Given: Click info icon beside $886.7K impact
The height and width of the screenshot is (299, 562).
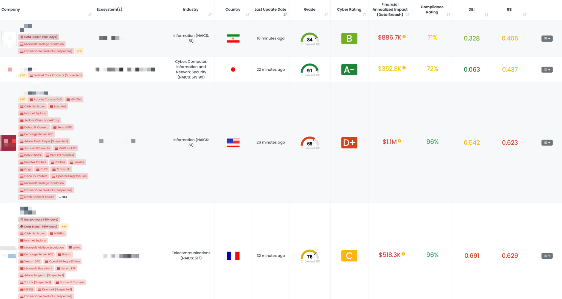Looking at the screenshot, I should (404, 37).
